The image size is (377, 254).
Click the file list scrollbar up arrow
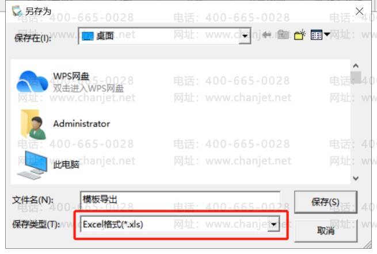pos(356,66)
